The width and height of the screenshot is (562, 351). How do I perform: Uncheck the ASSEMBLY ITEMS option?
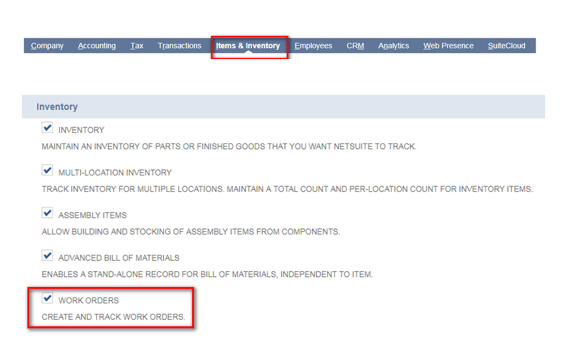pos(47,213)
